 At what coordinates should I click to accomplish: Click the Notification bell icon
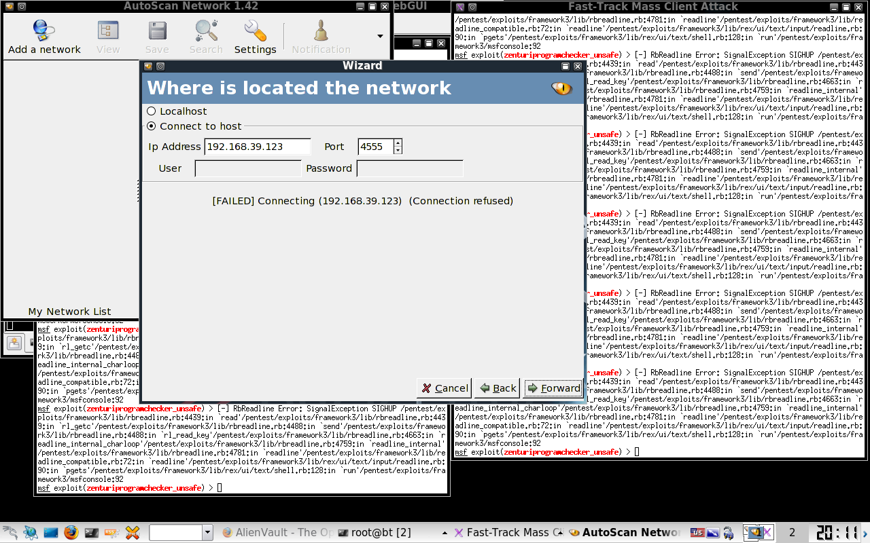321,31
